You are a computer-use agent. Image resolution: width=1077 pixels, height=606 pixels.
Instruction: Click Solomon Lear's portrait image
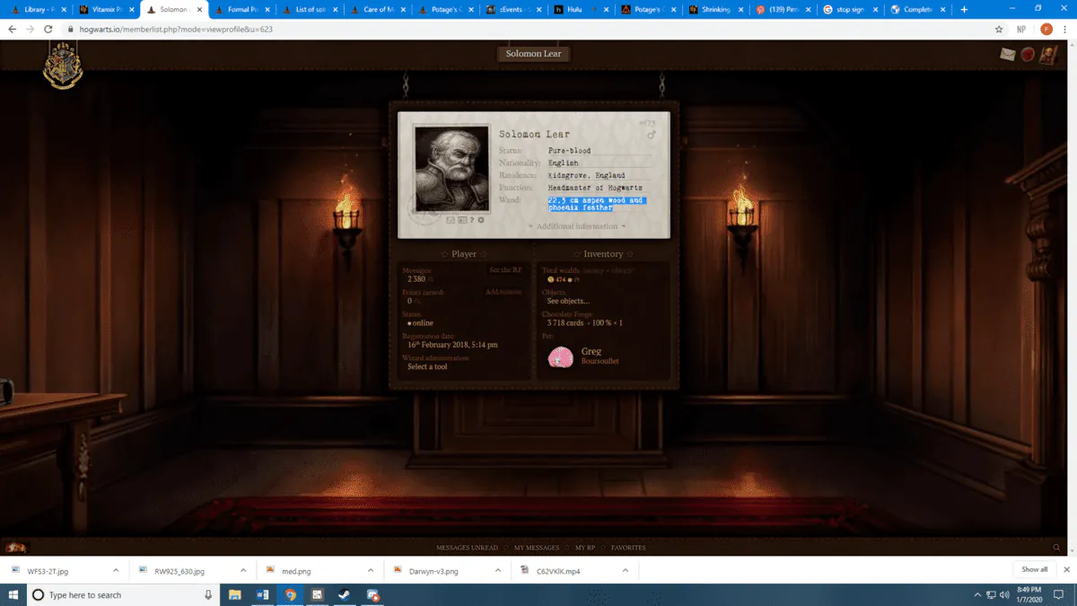tap(452, 169)
